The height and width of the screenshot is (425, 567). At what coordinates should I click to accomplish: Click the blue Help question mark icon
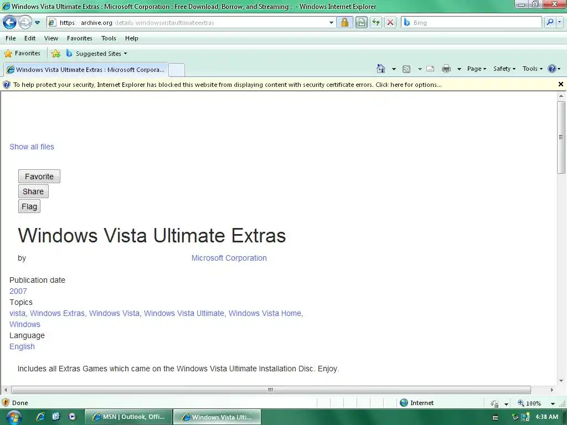(x=552, y=69)
